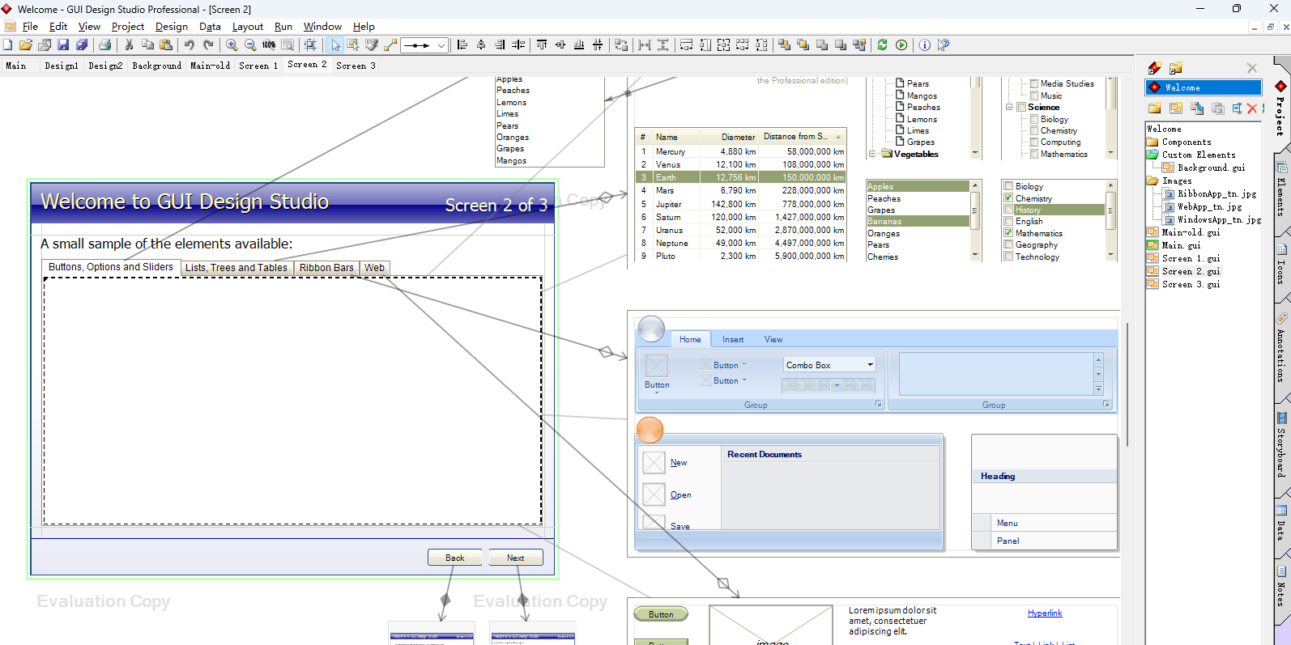This screenshot has width=1291, height=645.
Task: Select the Lists, Trees and Tables tab
Action: pyautogui.click(x=236, y=268)
